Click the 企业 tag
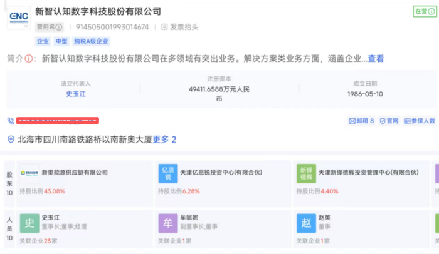The image size is (439, 254). 43,41
